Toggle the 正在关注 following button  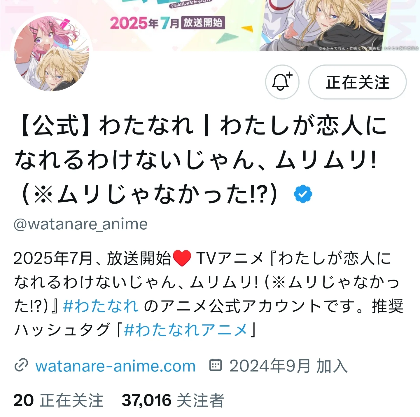[357, 82]
